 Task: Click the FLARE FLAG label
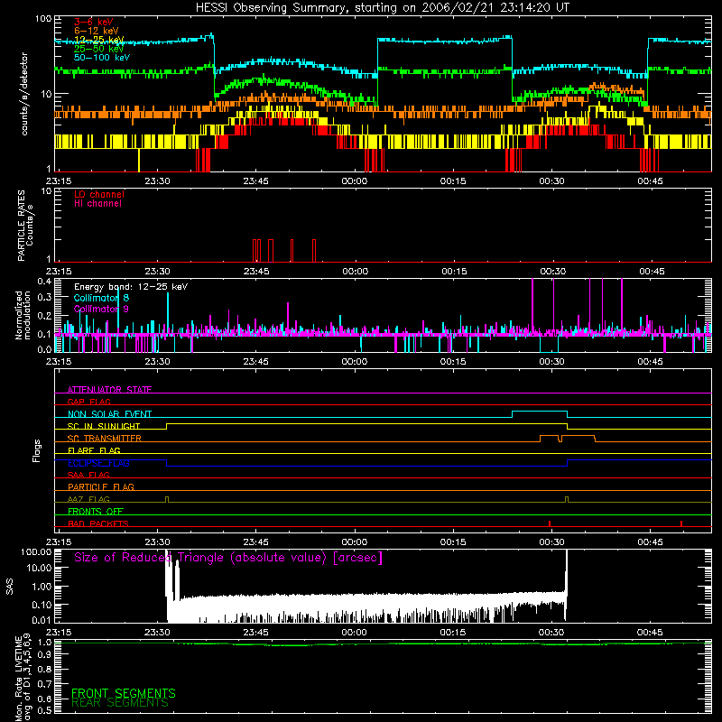pos(94,450)
